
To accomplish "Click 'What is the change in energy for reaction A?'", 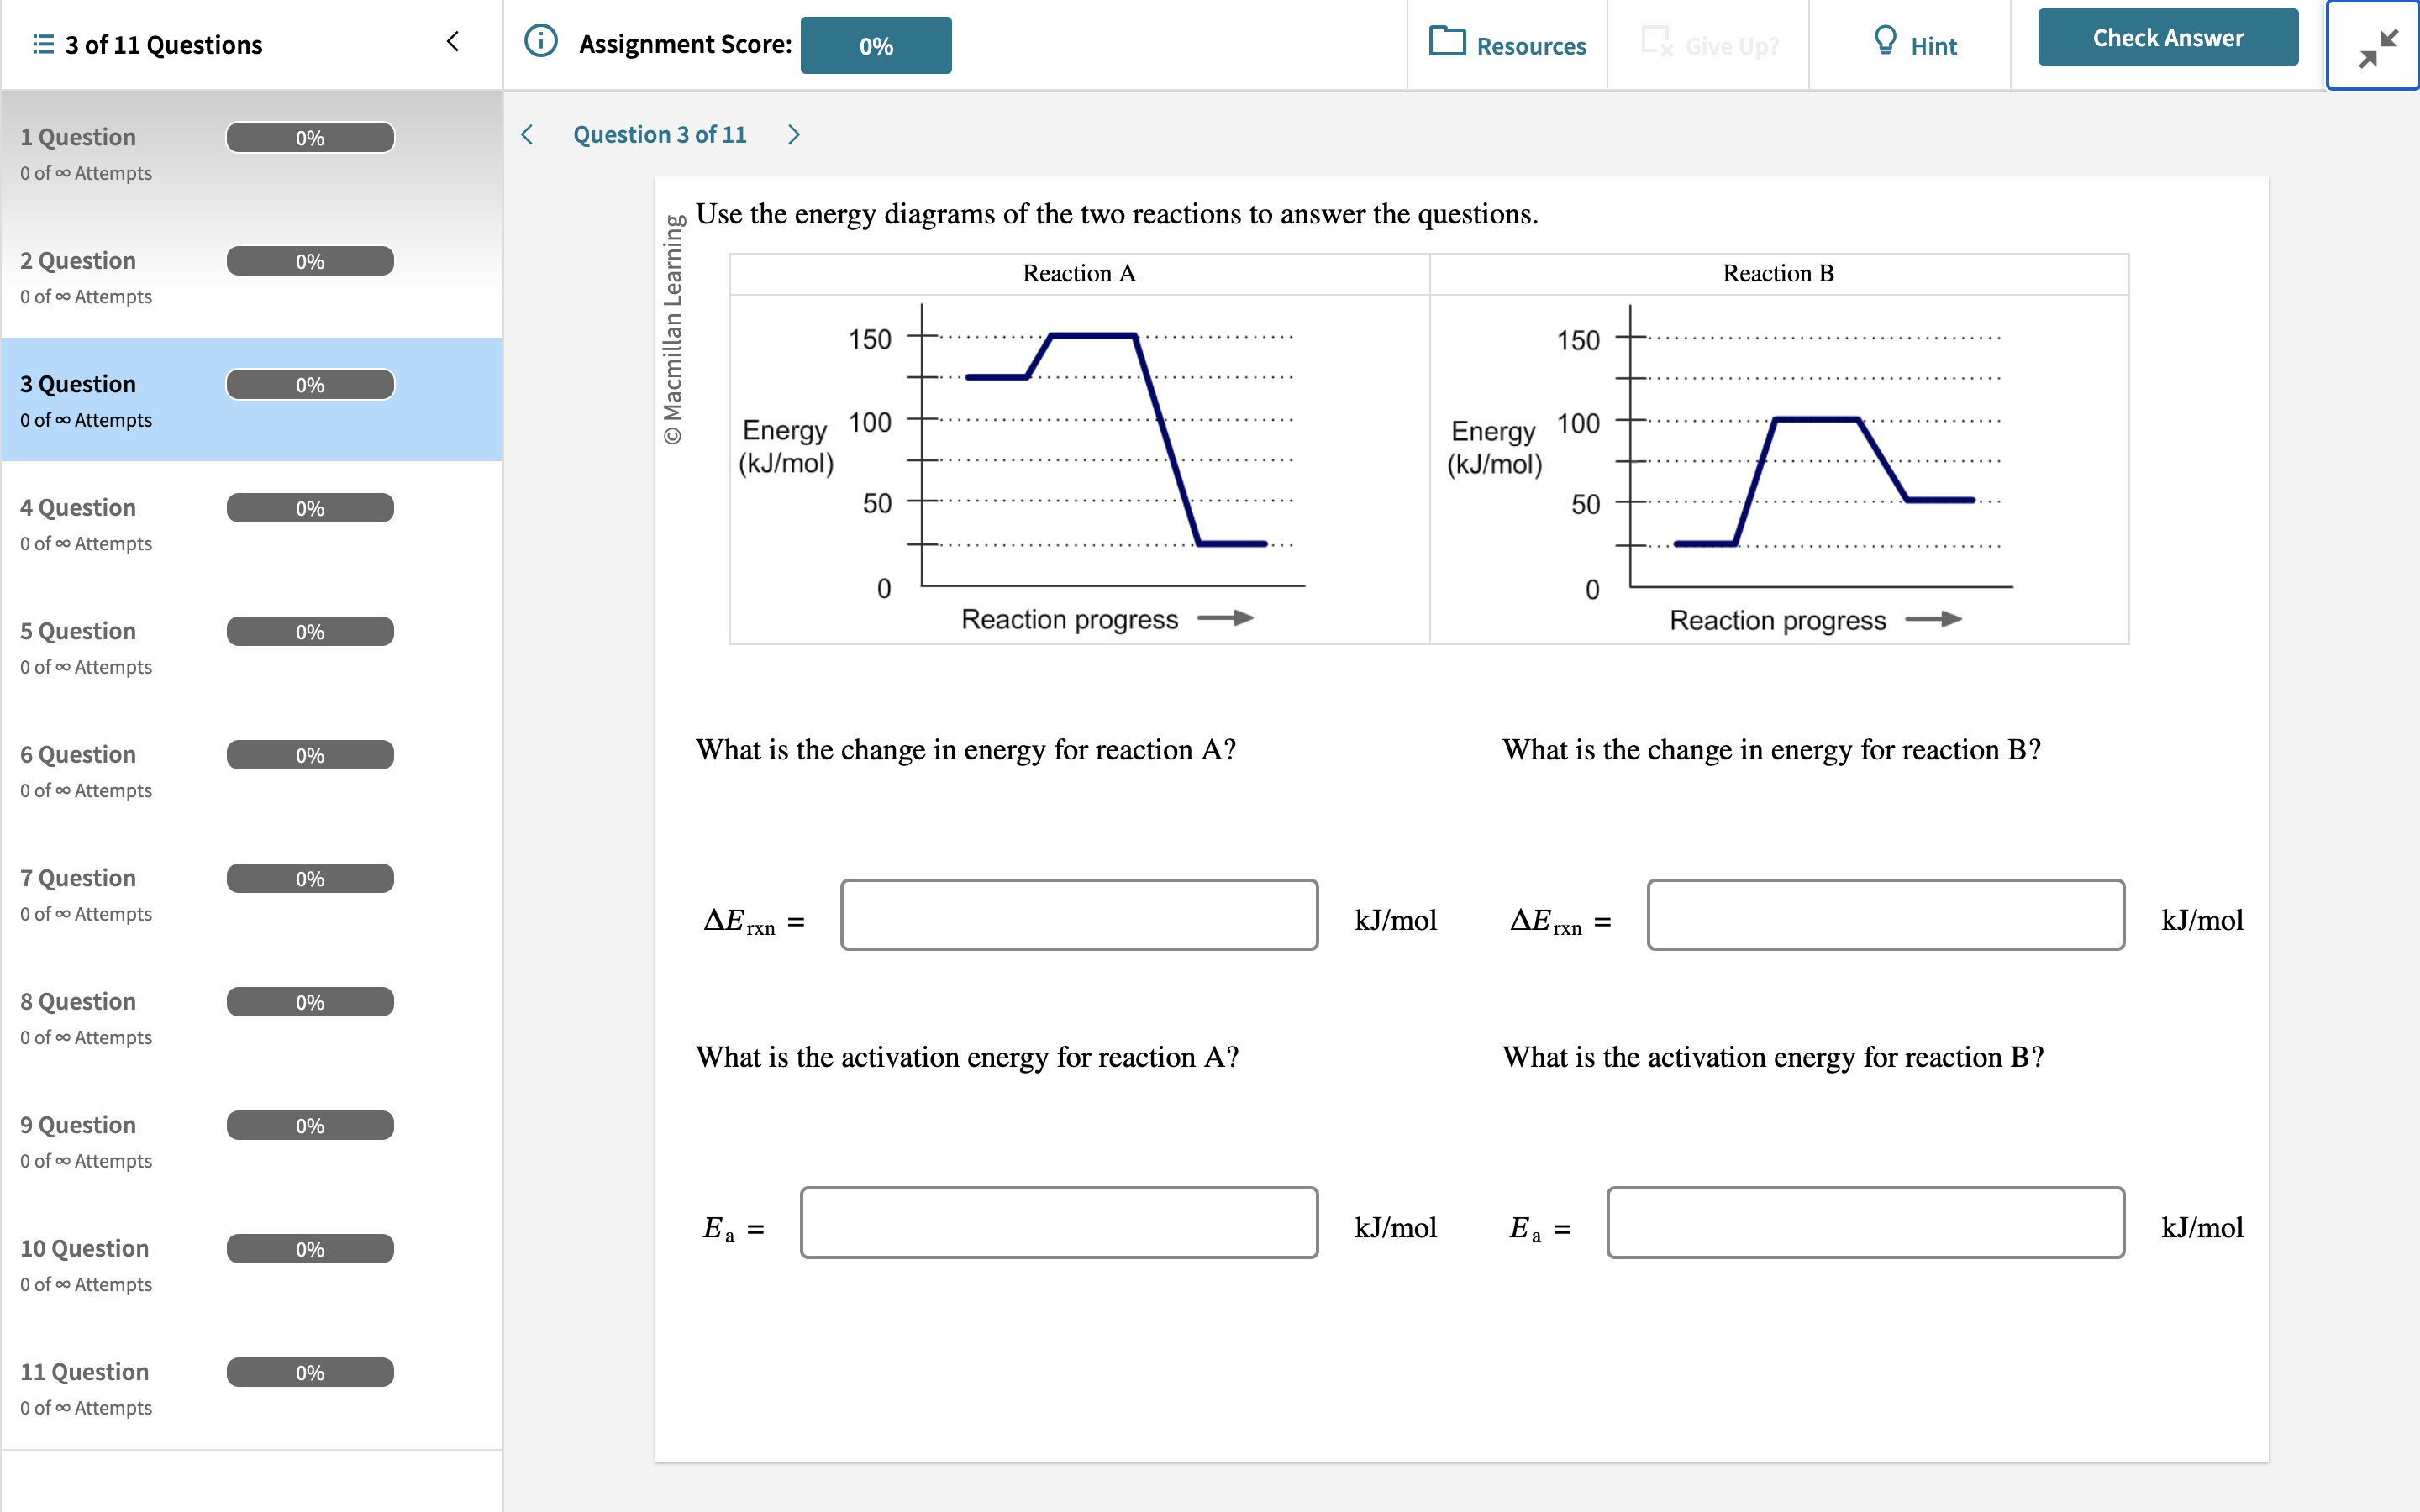I will 966,749.
